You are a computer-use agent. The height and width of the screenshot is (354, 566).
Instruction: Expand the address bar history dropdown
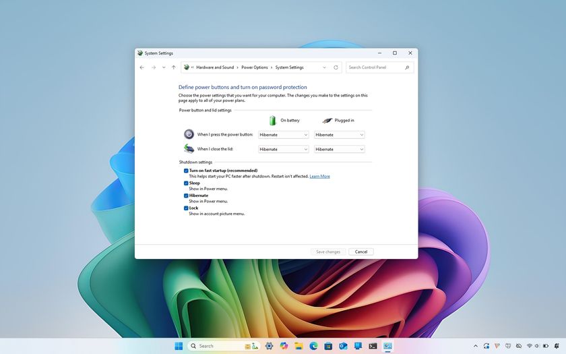324,67
